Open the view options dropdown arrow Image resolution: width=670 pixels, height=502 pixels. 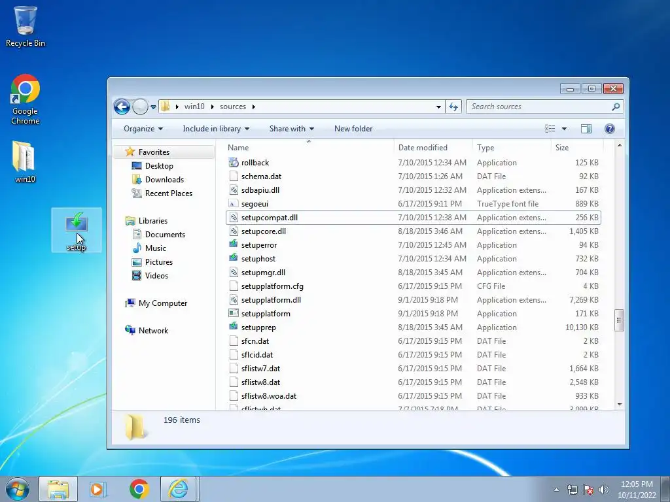click(x=564, y=129)
